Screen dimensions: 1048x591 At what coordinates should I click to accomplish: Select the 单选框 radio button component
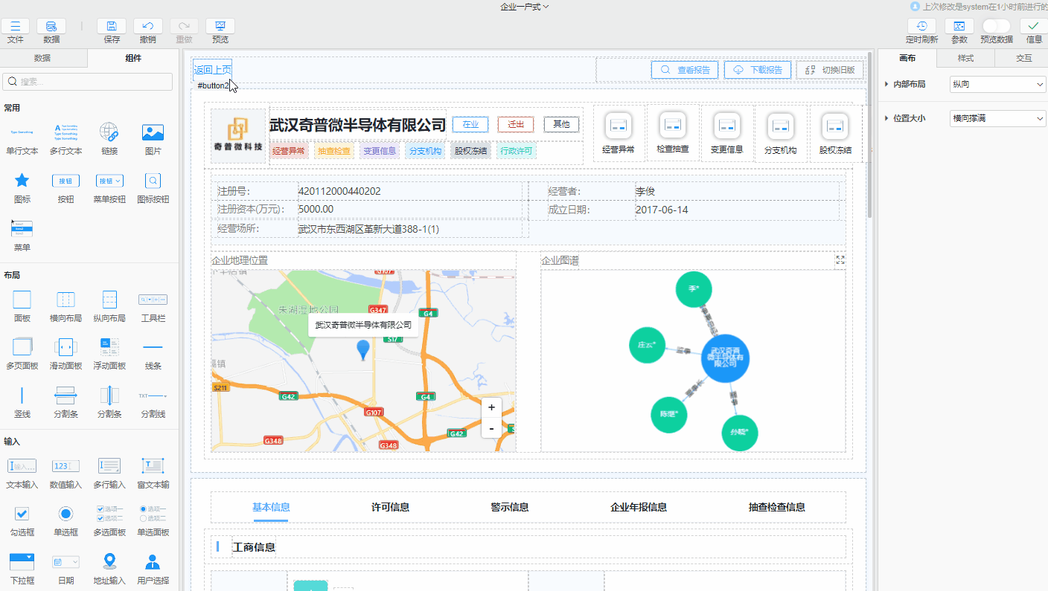click(x=65, y=514)
